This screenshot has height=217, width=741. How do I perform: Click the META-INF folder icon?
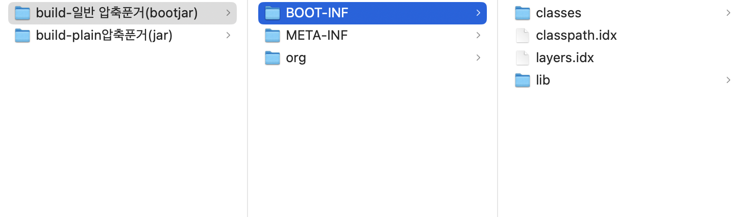(x=273, y=36)
